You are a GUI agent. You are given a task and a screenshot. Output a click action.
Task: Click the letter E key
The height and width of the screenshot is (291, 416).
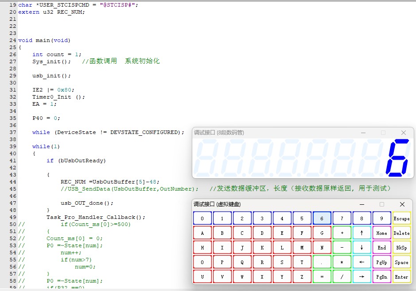coord(282,233)
